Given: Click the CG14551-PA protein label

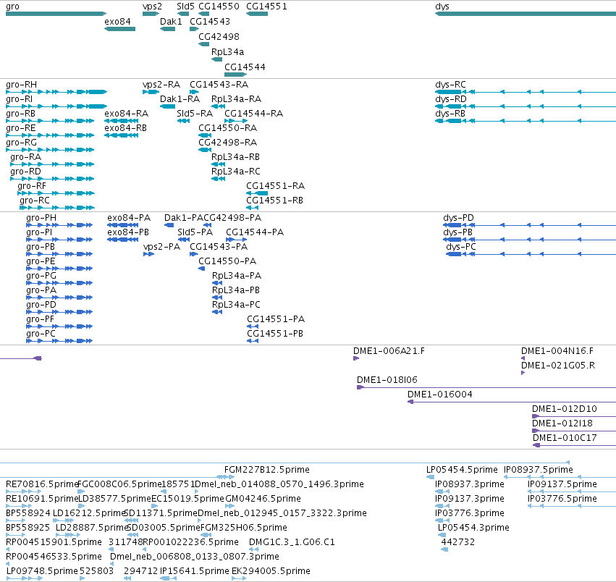Looking at the screenshot, I should click(x=276, y=319).
